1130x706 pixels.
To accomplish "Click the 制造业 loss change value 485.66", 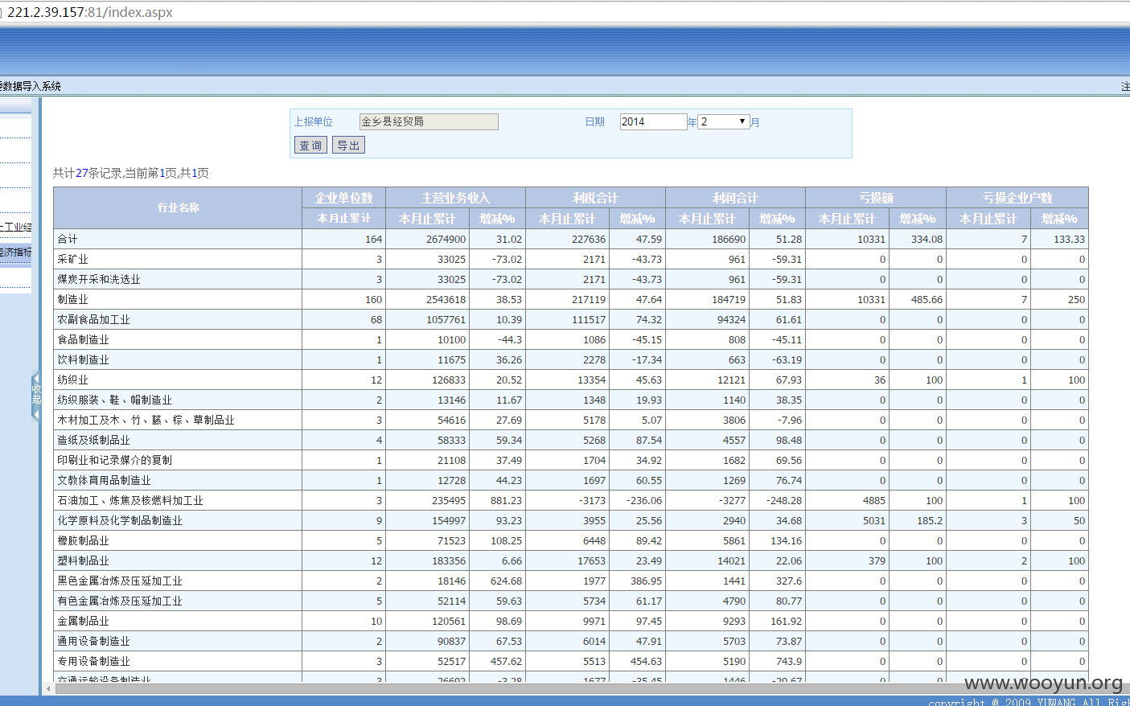I will tap(927, 299).
